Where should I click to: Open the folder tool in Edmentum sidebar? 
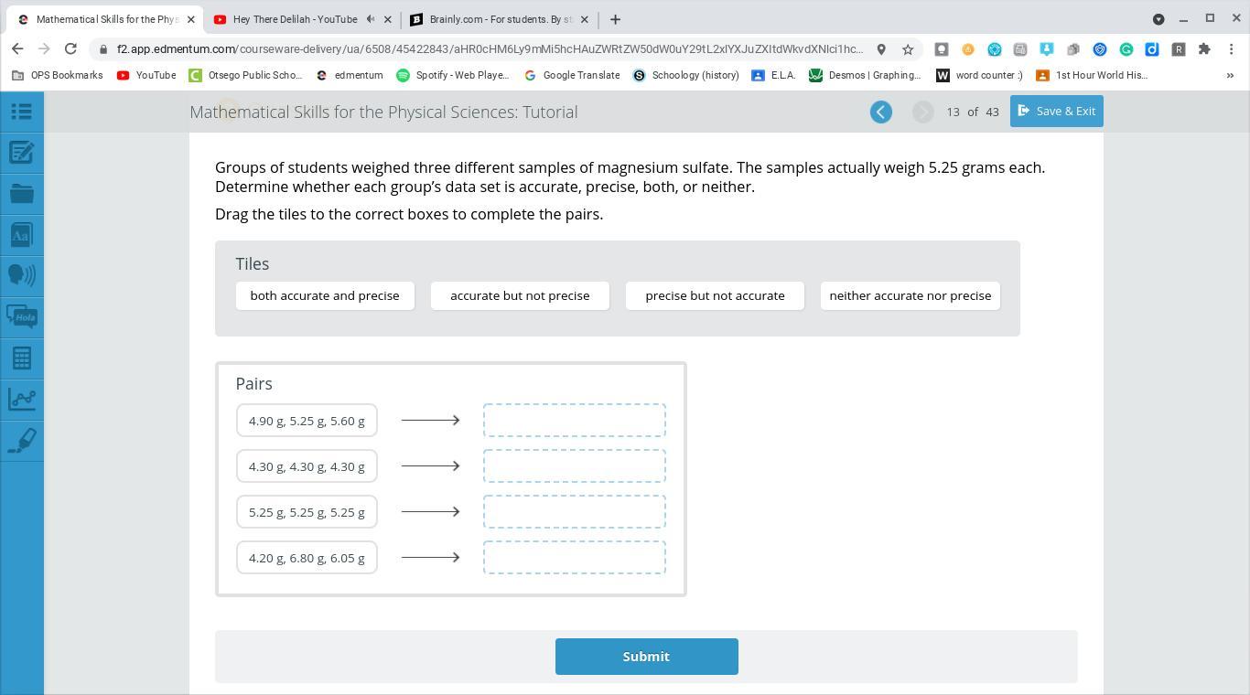point(22,194)
